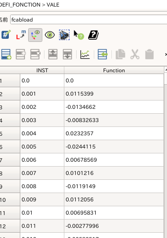Plot the function curve
This screenshot has height=238, width=167.
[85, 55]
